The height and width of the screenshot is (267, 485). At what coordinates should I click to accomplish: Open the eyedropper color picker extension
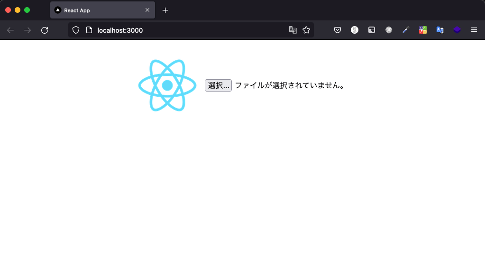(x=406, y=30)
